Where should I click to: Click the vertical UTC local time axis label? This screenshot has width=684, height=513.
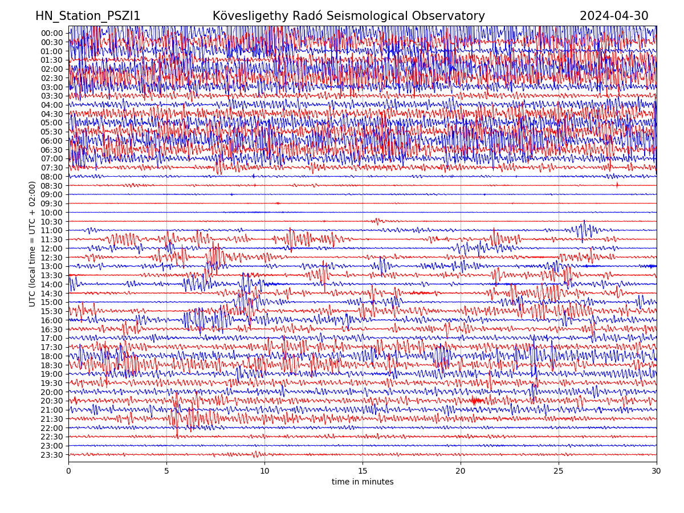pyautogui.click(x=32, y=244)
